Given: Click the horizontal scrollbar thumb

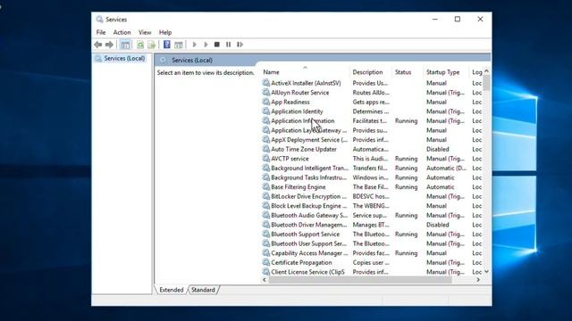Looking at the screenshot, I should point(360,279).
